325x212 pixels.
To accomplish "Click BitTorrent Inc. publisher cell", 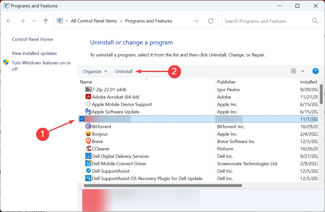I will [x=231, y=126].
